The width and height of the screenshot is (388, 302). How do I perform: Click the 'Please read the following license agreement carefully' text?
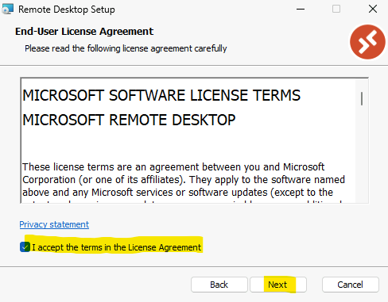click(126, 48)
